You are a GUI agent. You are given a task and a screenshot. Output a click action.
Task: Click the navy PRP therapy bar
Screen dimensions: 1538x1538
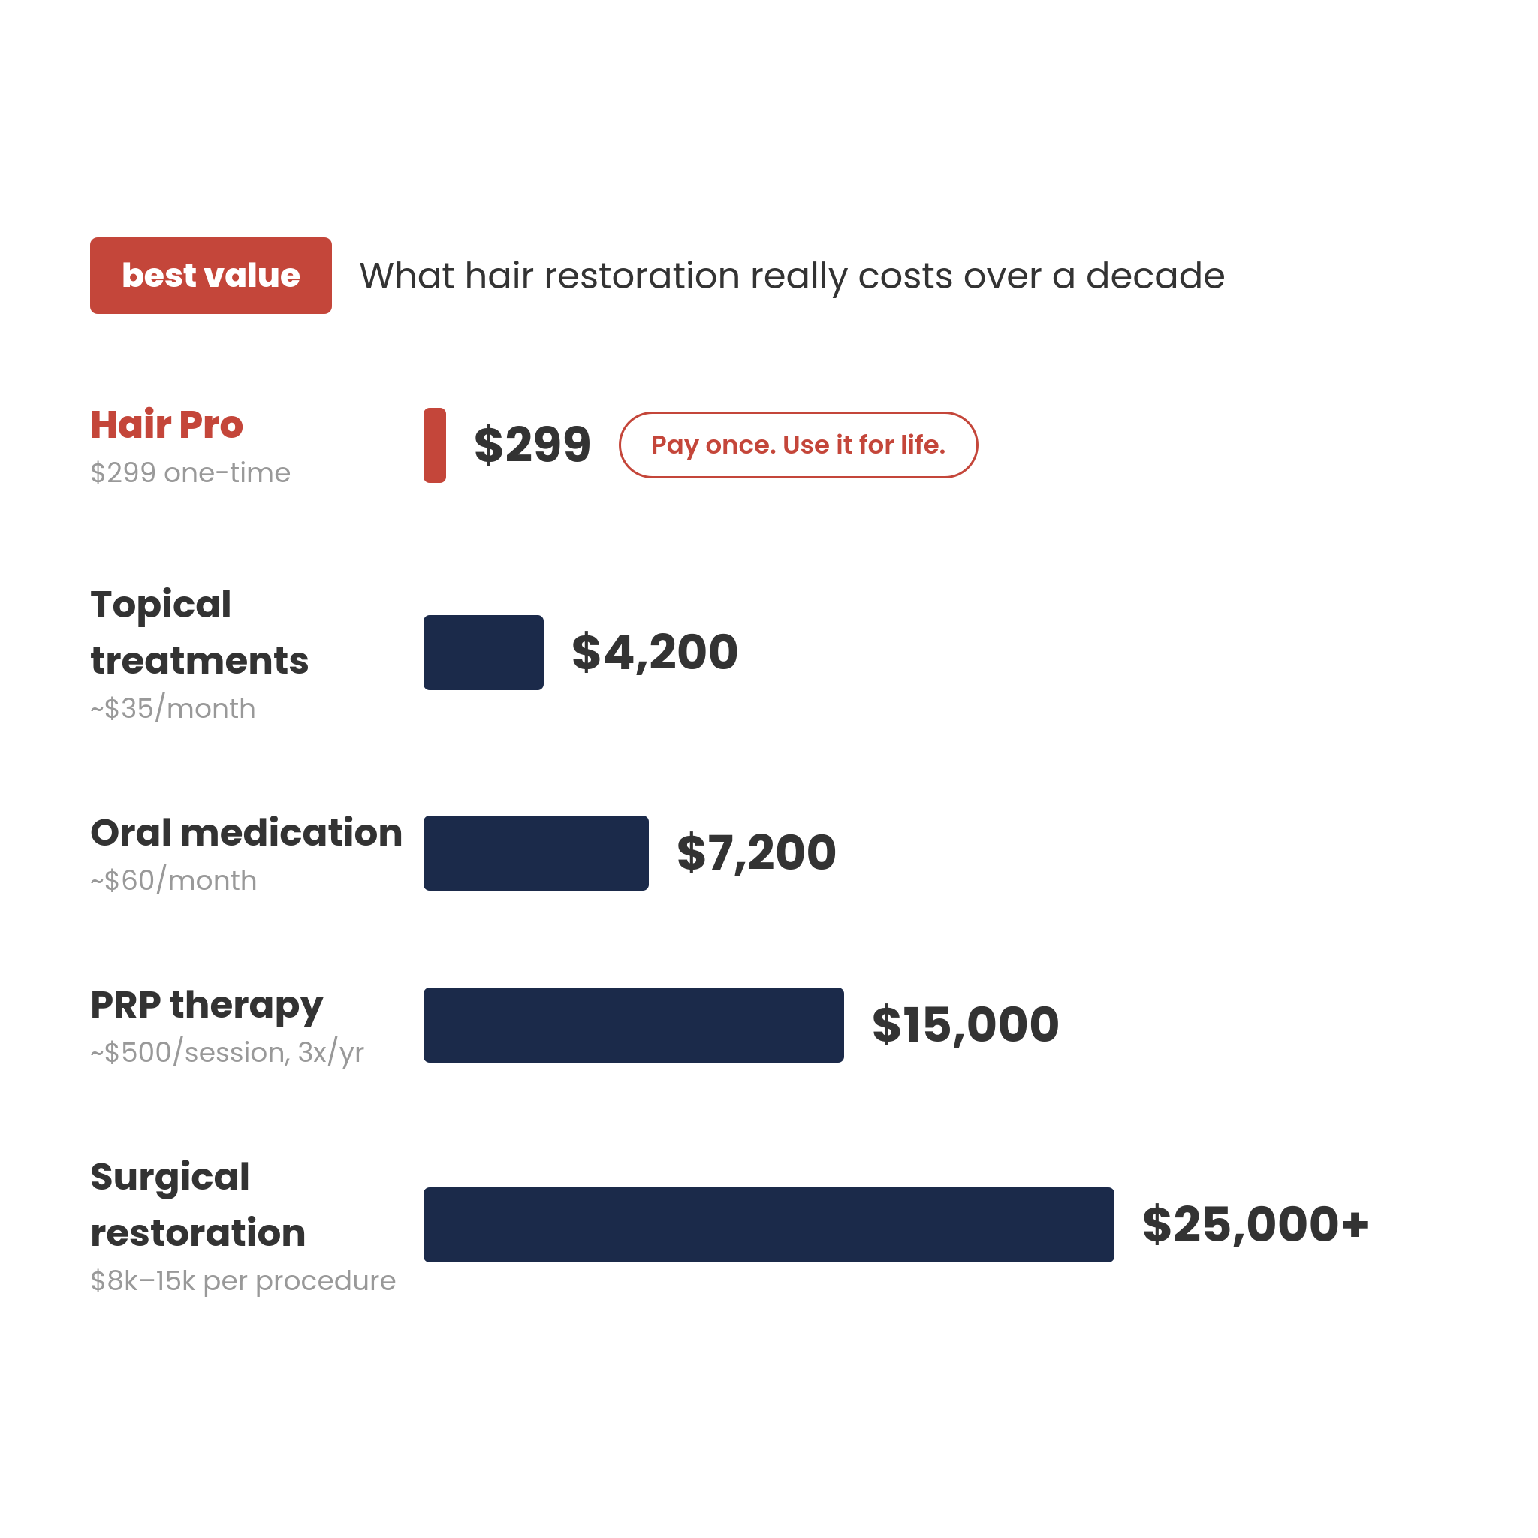tap(633, 1024)
